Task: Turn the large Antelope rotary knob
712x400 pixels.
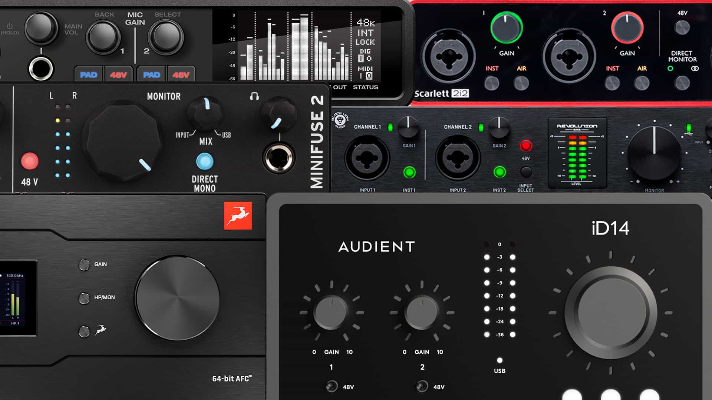Action: pyautogui.click(x=177, y=298)
